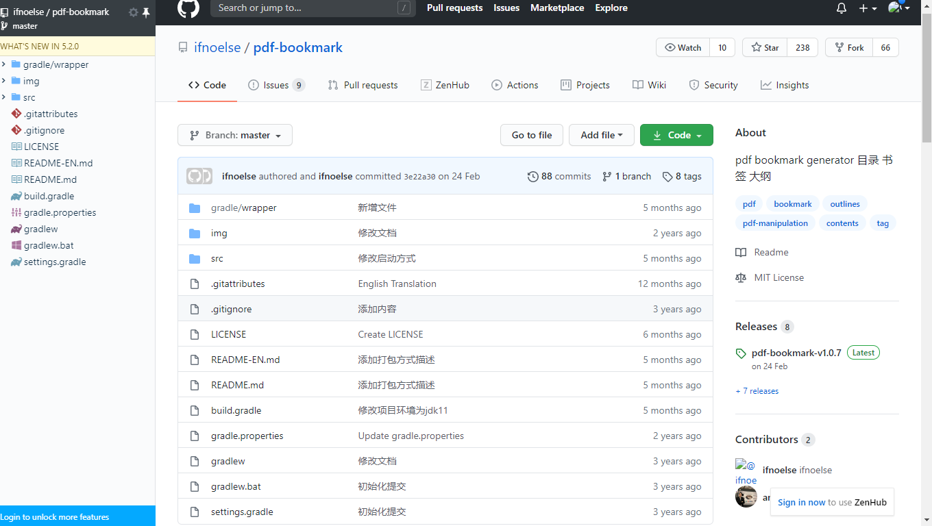Click the GitHub logo icon
The width and height of the screenshot is (932, 526).
(x=188, y=8)
